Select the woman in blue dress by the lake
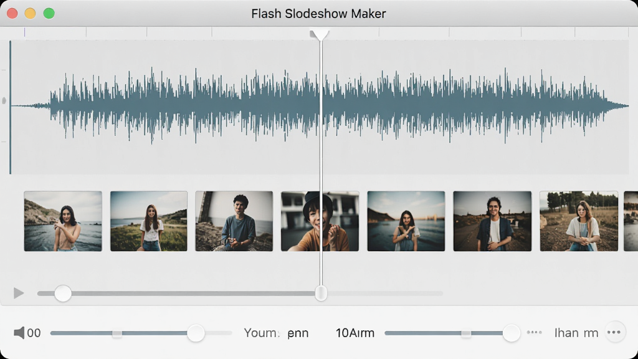The image size is (638, 359). [x=406, y=221]
